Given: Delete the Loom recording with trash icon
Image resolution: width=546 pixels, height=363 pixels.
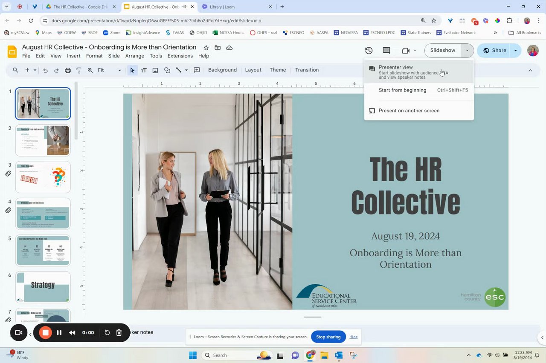Looking at the screenshot, I should pos(119,333).
